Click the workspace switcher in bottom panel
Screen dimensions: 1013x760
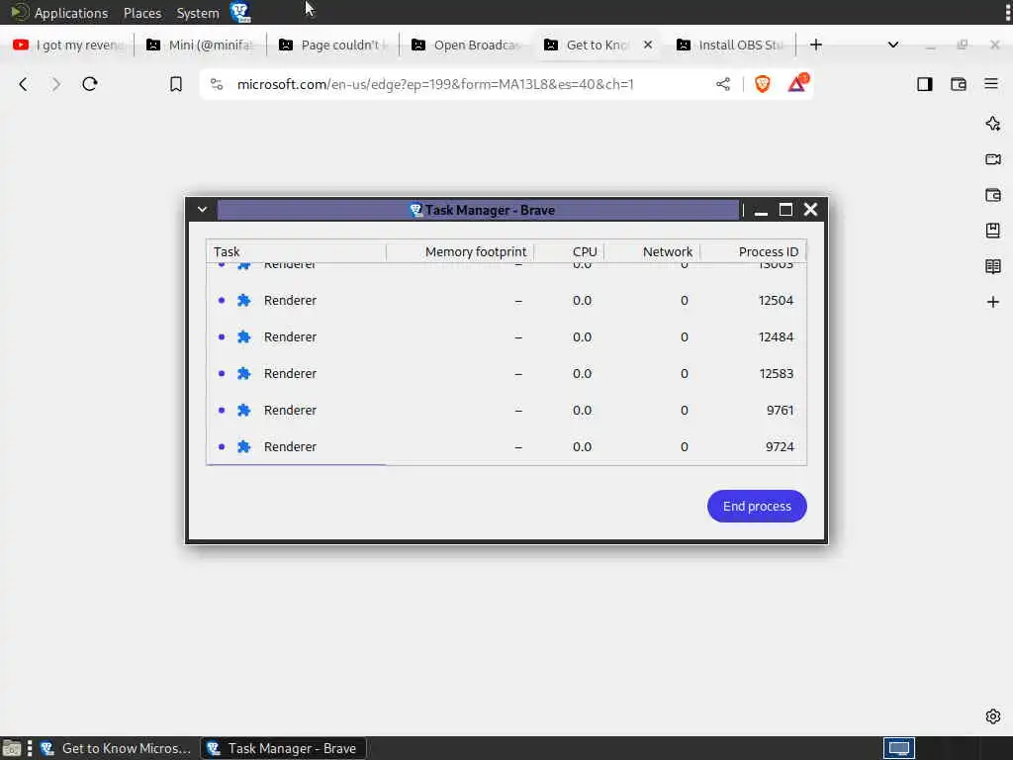[899, 748]
